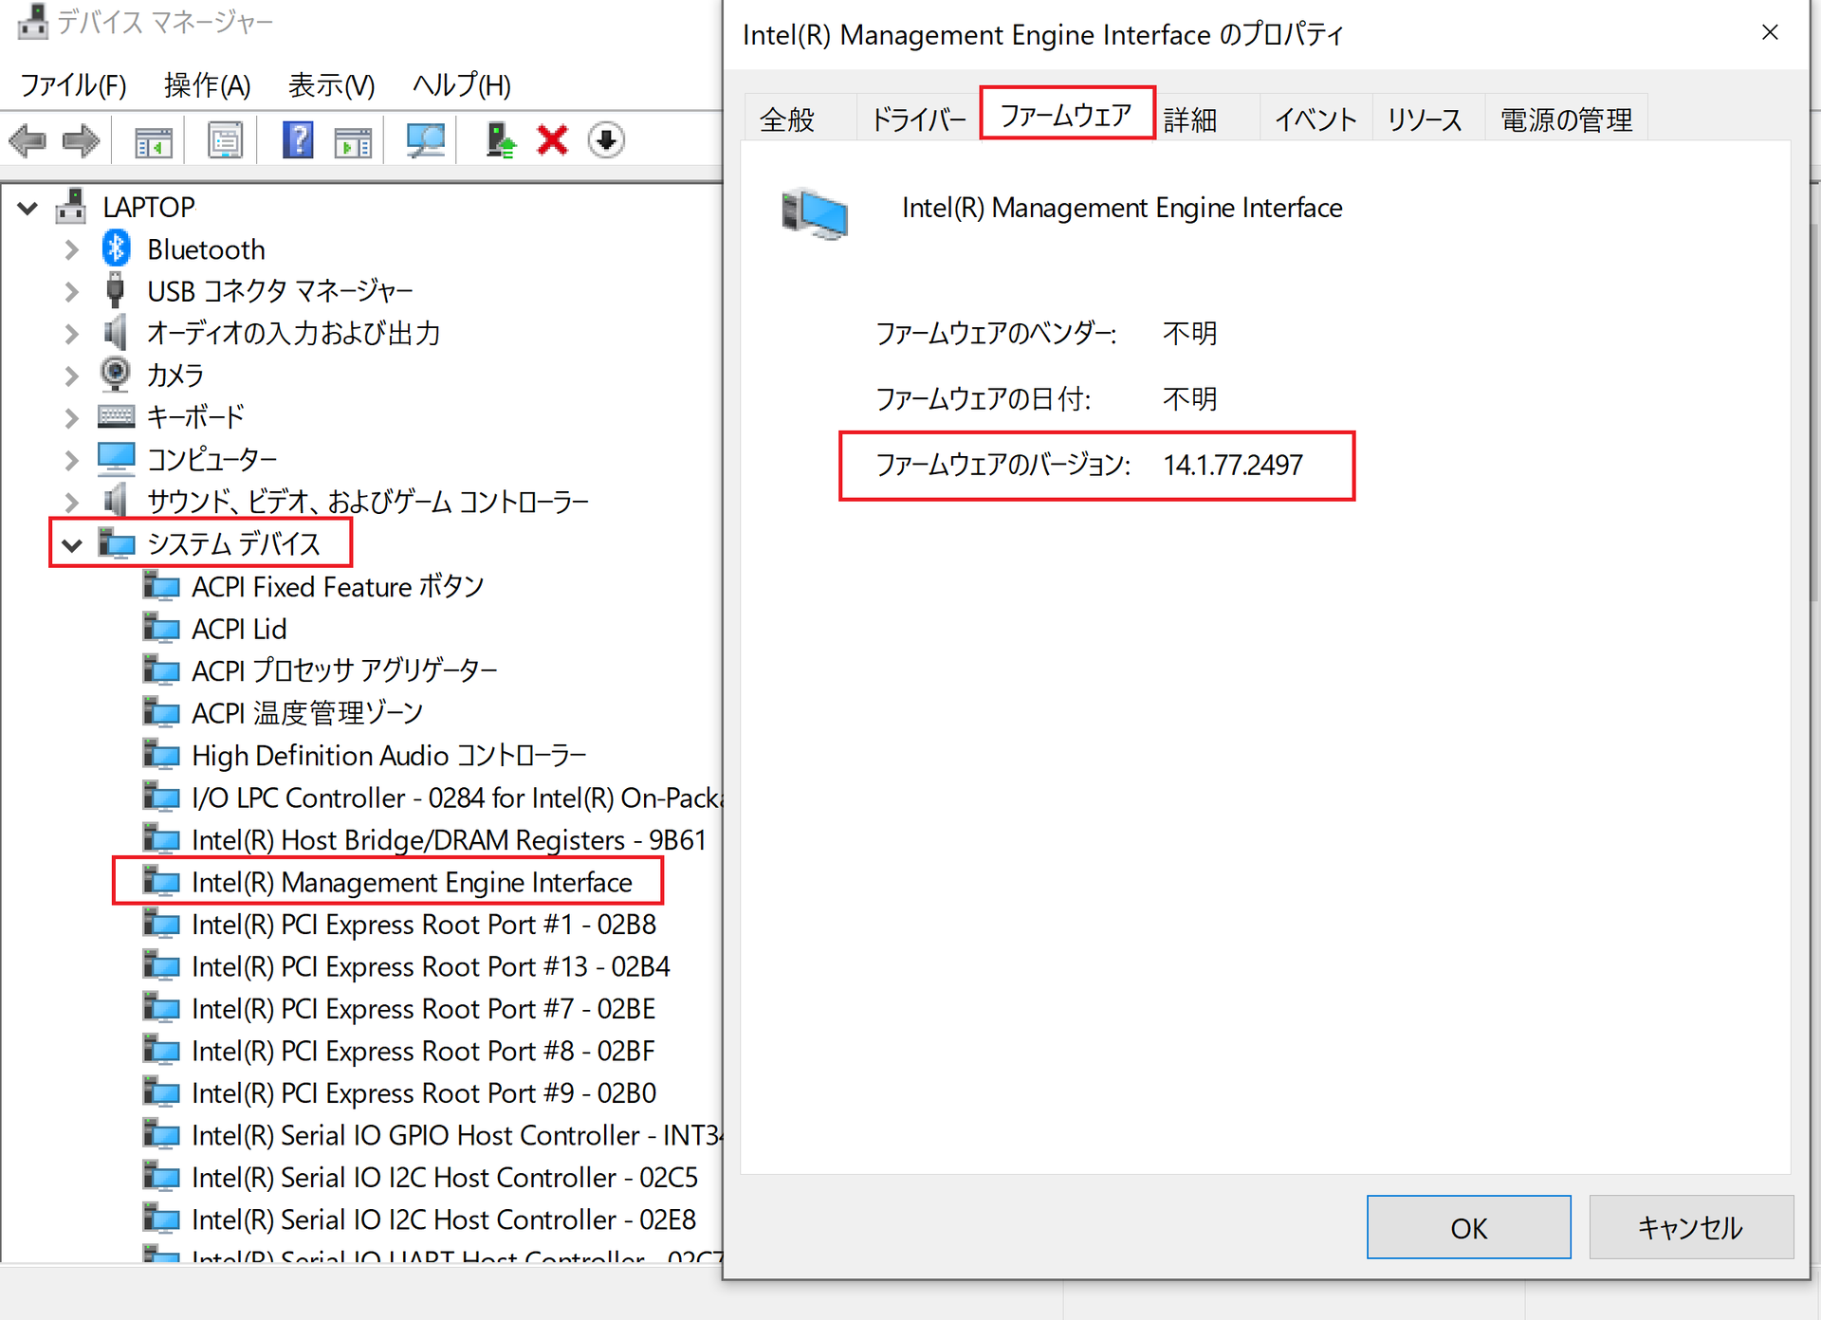The width and height of the screenshot is (1821, 1320).
Task: Click the Update driver toolbar icon
Action: 500,141
